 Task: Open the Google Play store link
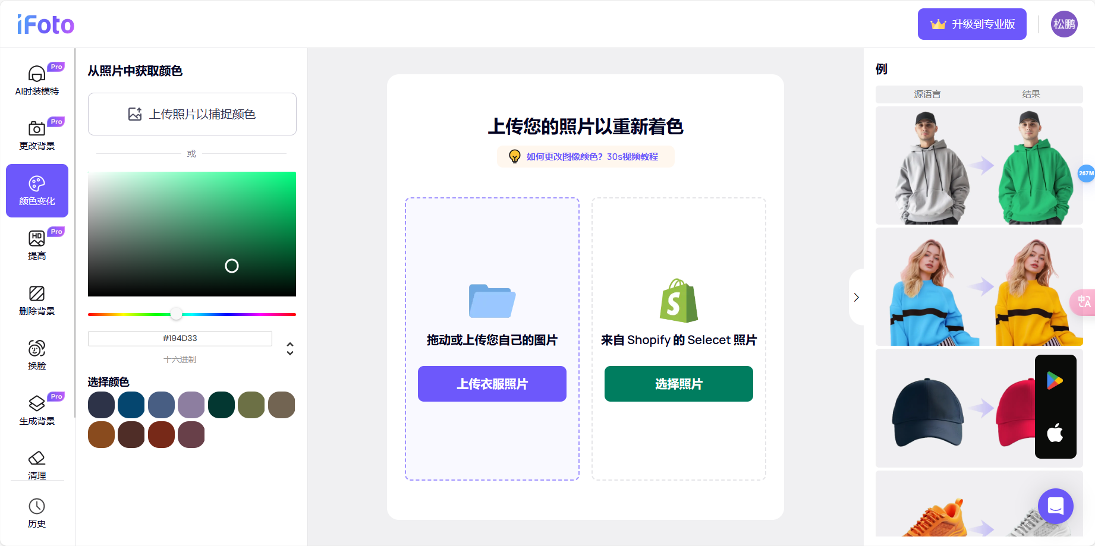pos(1055,380)
